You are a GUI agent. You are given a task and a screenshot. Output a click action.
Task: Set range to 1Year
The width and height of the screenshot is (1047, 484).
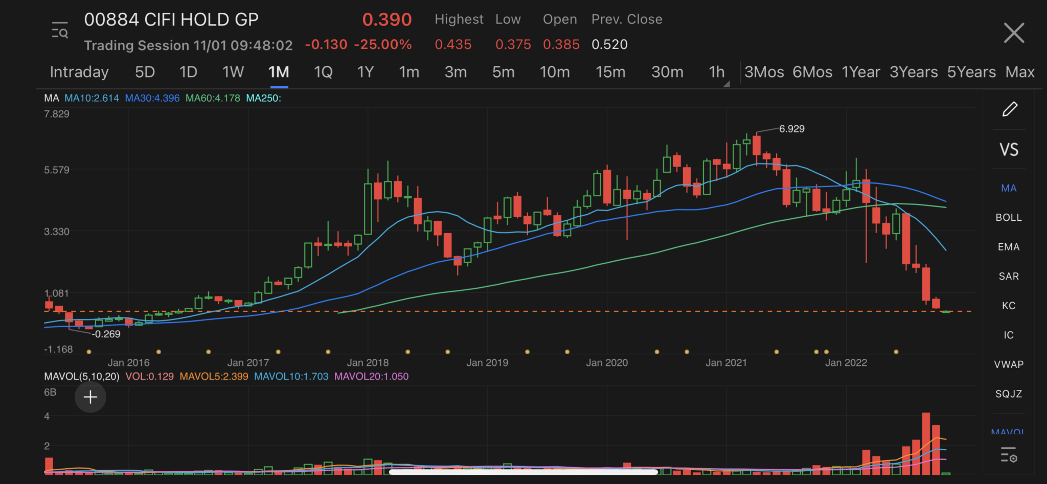tap(861, 72)
